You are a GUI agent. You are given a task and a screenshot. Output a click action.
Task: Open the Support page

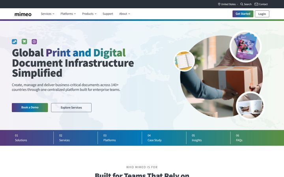[108, 14]
